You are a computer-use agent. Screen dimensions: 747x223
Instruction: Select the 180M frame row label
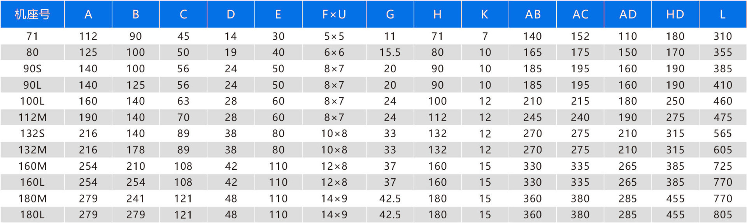[x=32, y=199]
